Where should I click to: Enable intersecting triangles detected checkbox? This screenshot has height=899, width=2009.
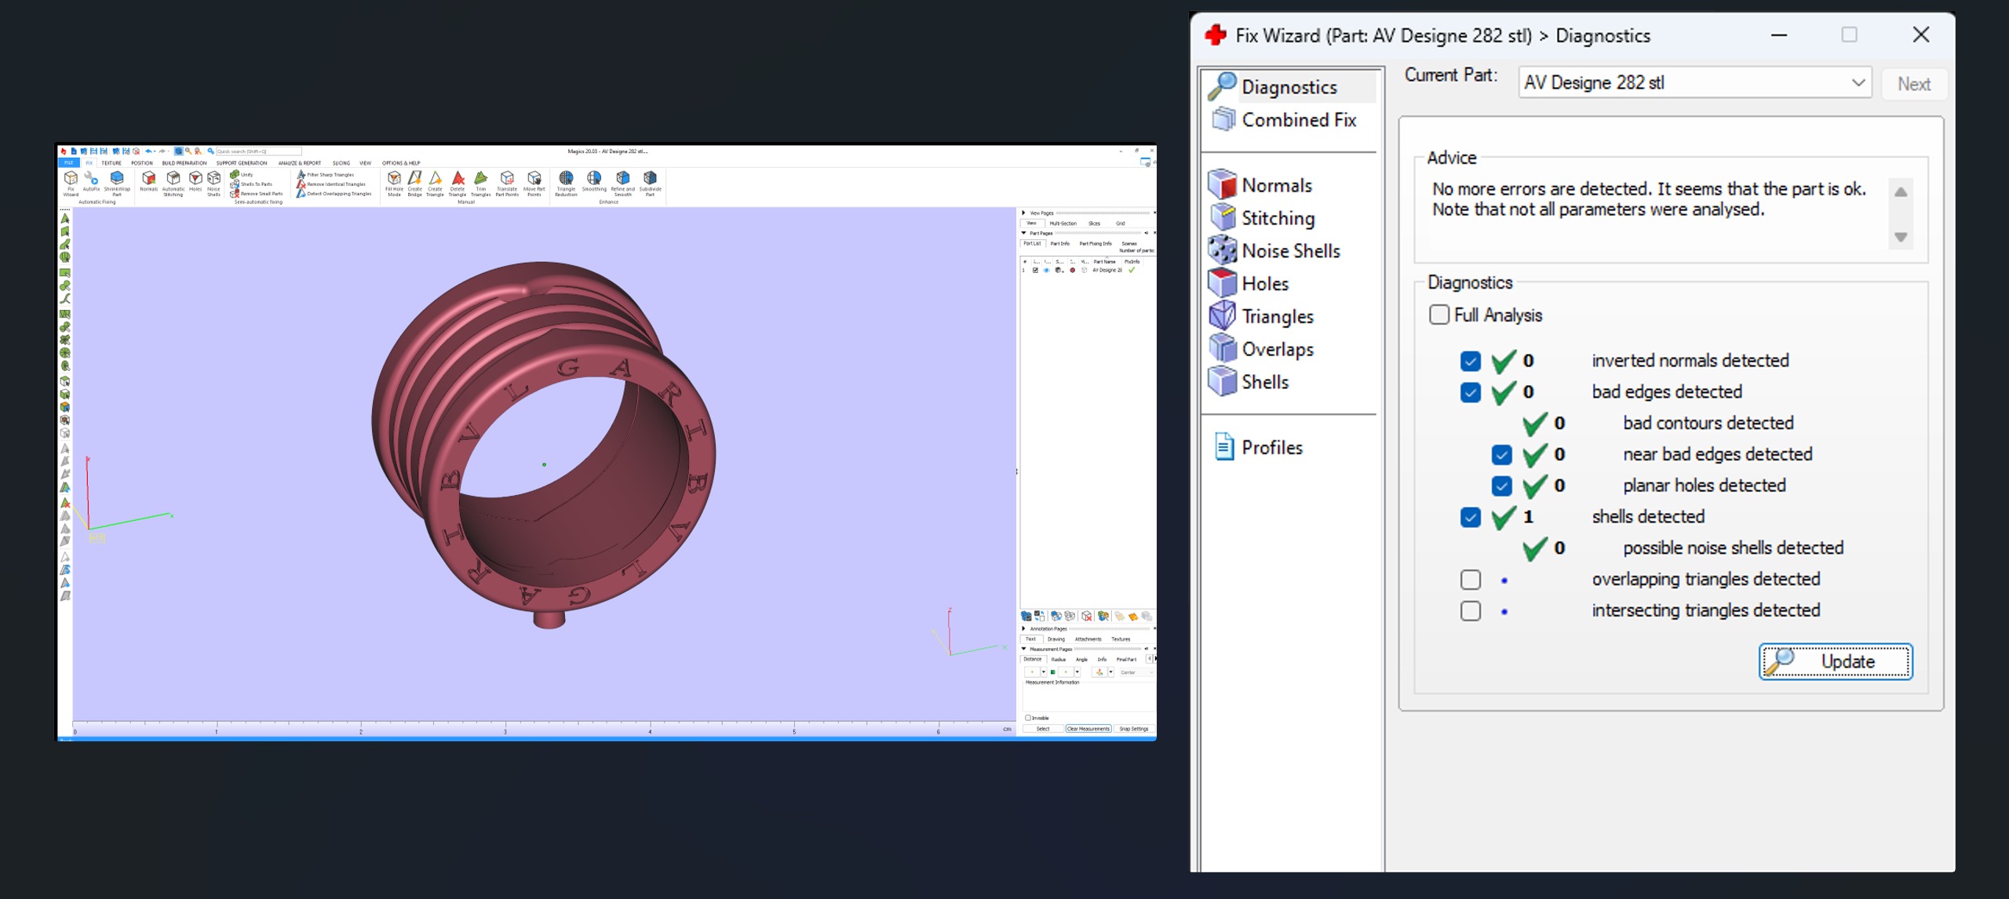[x=1470, y=611]
